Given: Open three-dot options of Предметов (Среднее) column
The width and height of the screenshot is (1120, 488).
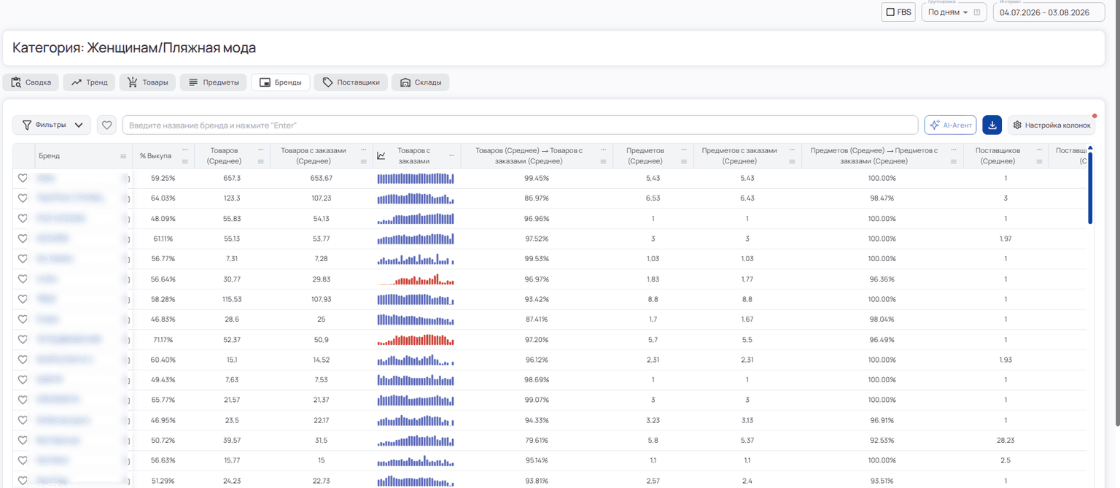Looking at the screenshot, I should tap(683, 150).
